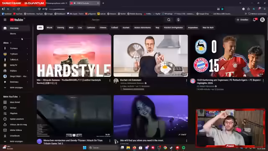This screenshot has width=268, height=151.
Task: Start voice search with microphone icon
Action: pos(178,20)
